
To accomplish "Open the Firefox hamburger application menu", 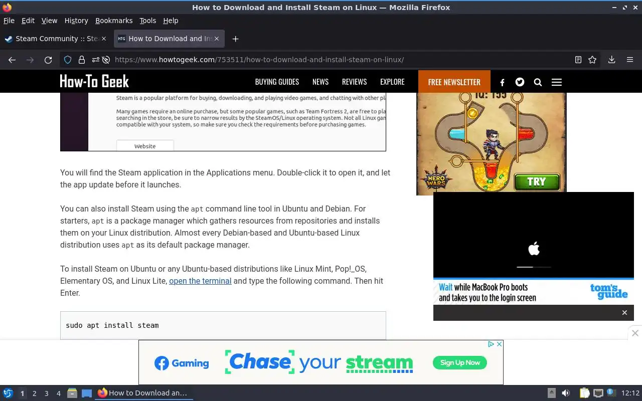I will coord(630,60).
